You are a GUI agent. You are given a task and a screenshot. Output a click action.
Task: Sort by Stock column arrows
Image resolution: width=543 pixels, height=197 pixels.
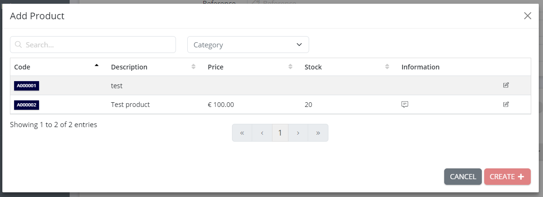coord(387,67)
